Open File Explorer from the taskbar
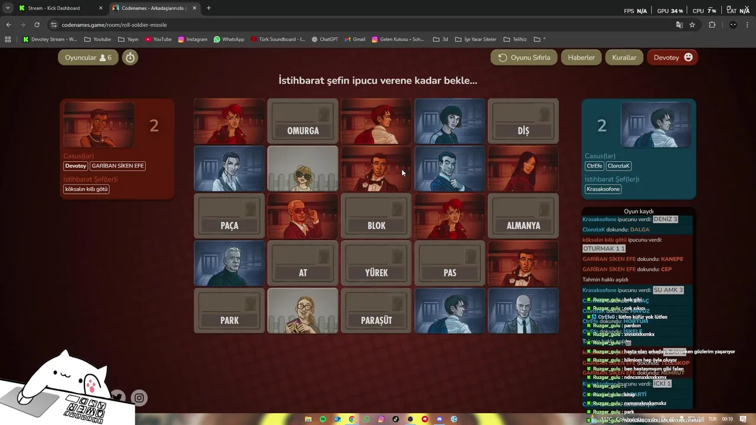Screen dimensions: 756x425 pyautogui.click(x=308, y=419)
